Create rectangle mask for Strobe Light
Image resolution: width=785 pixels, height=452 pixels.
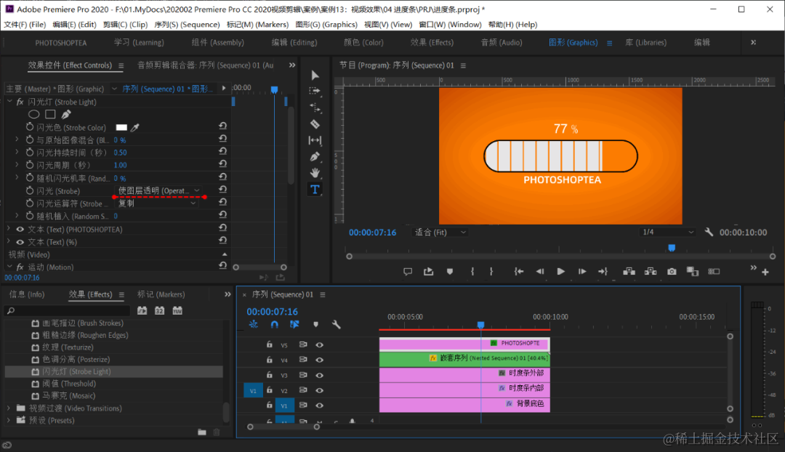[50, 115]
